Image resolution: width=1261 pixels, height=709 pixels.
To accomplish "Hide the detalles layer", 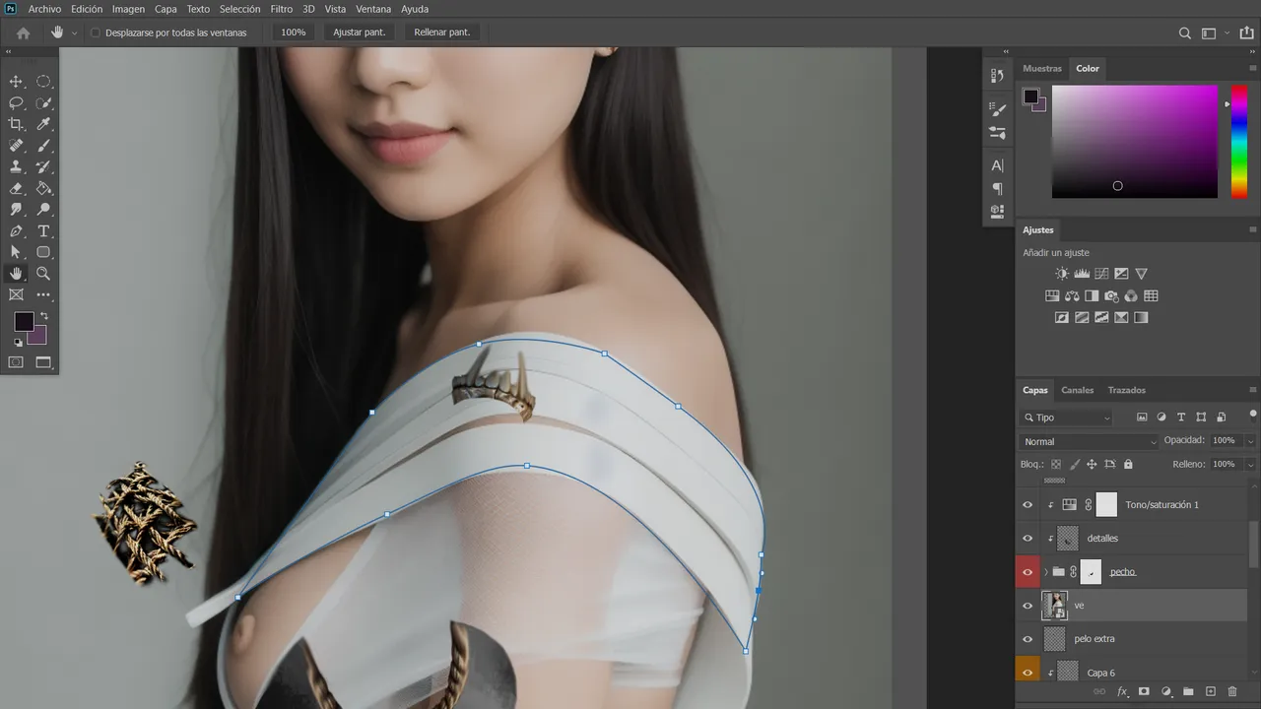I will tap(1028, 539).
